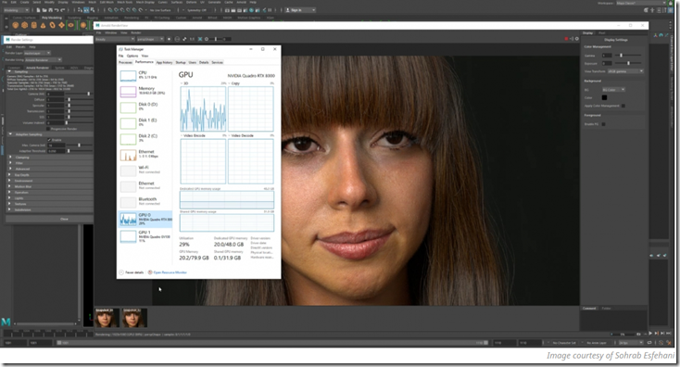Toggle the Enable FG checkbox
Image resolution: width=680 pixels, height=367 pixels.
click(x=604, y=124)
